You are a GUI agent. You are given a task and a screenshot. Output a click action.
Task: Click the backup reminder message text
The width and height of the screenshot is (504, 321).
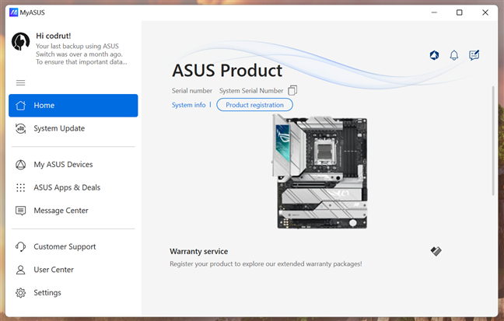pyautogui.click(x=82, y=54)
